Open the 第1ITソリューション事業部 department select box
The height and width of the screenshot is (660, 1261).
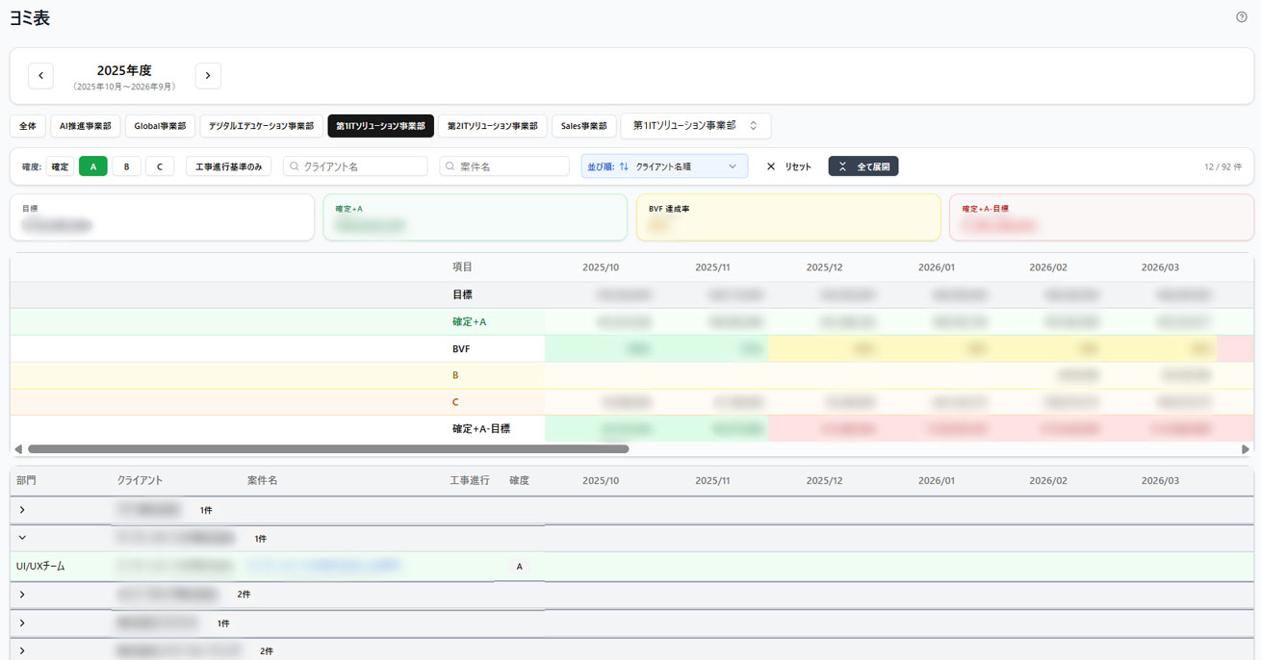point(695,126)
